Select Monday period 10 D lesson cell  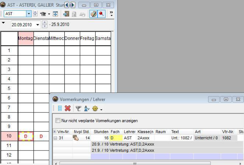[26, 137]
